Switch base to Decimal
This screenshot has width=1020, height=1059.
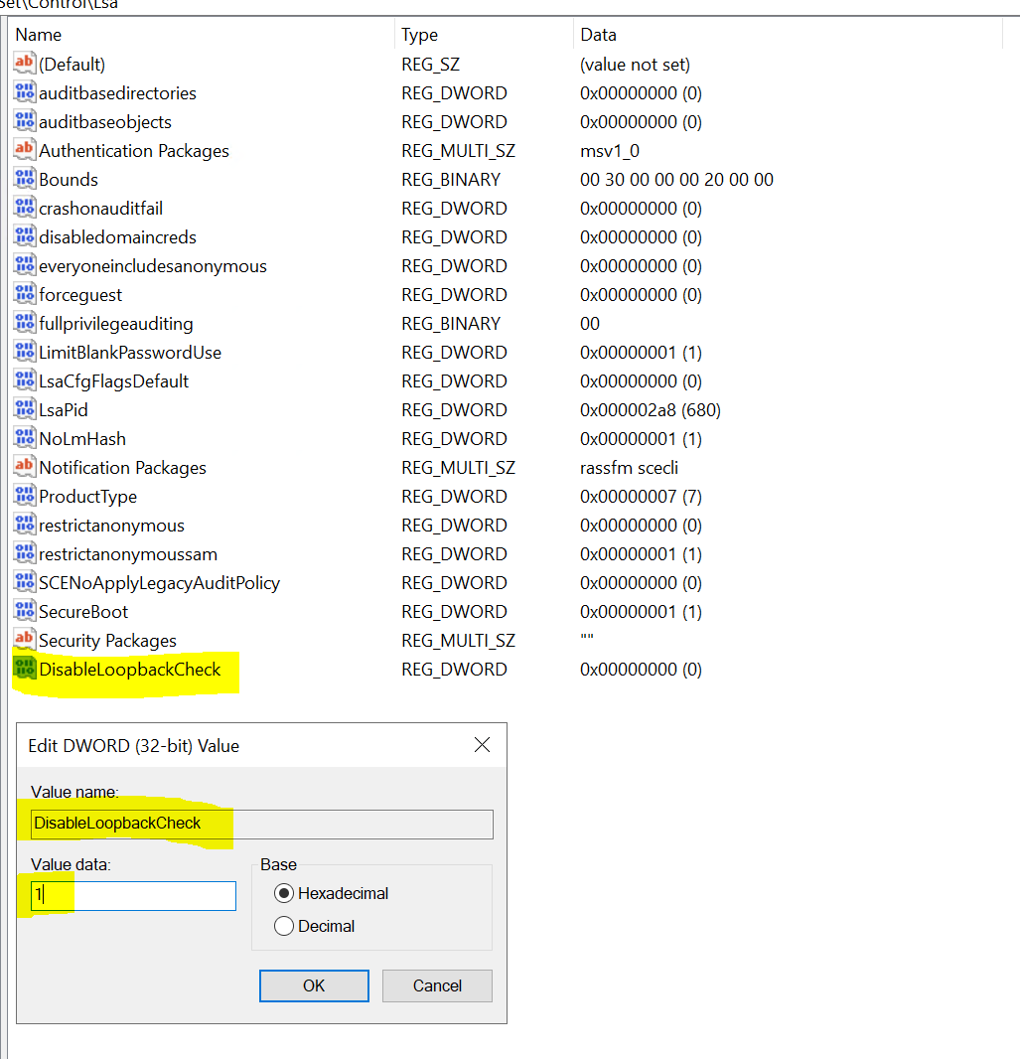point(284,926)
